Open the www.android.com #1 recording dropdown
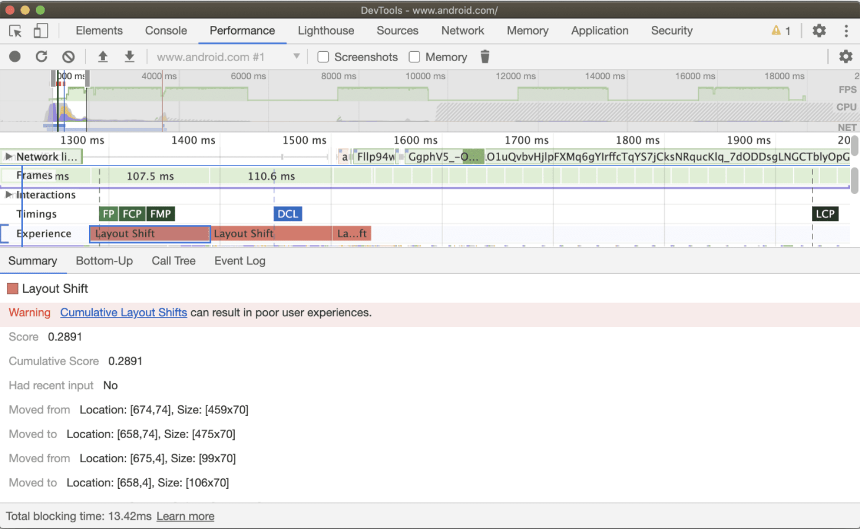Viewport: 860px width, 529px height. click(x=228, y=57)
